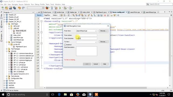Viewport: 173px width, 97px height.
Task: Click the New Project toolbar icon
Action: [6, 8]
